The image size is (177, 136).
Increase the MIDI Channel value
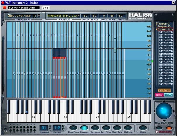[x=50, y=126]
